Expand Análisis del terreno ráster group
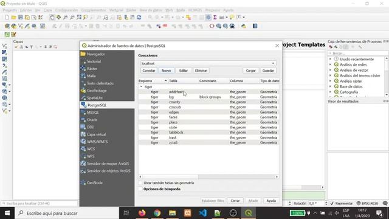 tap(330, 75)
